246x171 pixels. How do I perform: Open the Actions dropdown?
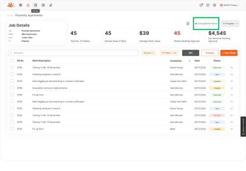coord(149,53)
